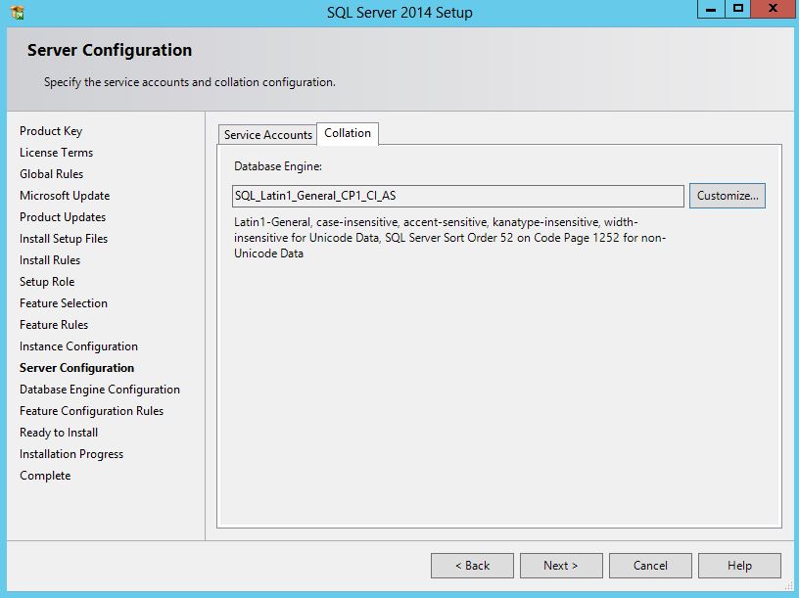Maximize the setup window
This screenshot has width=799, height=598.
pos(738,9)
